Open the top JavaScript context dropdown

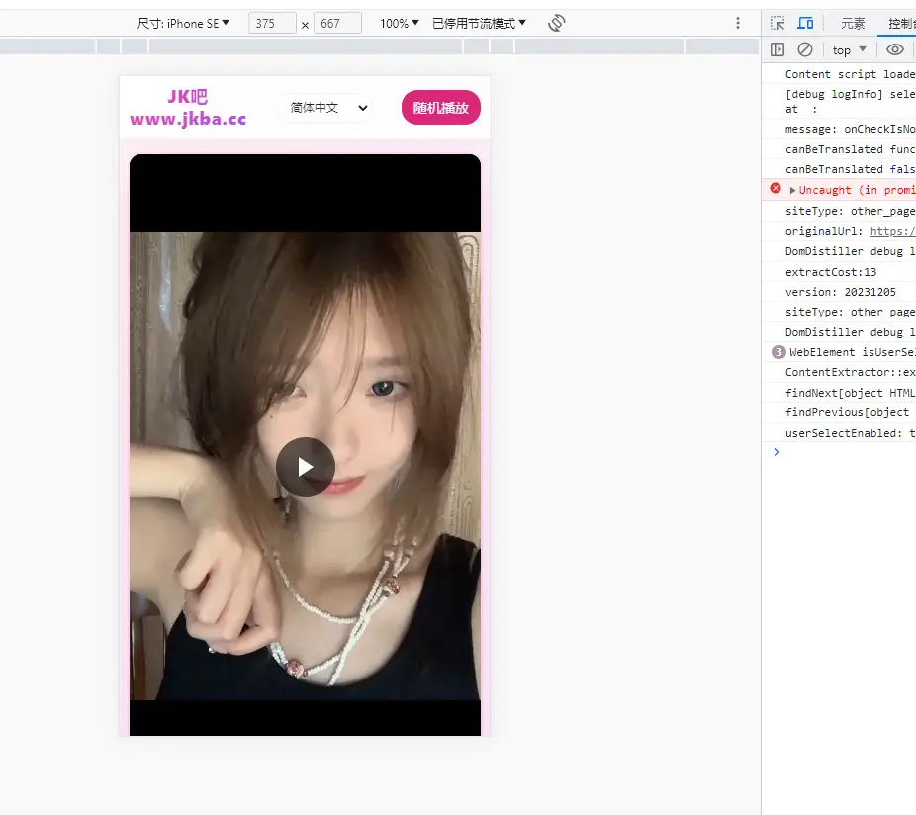(849, 50)
